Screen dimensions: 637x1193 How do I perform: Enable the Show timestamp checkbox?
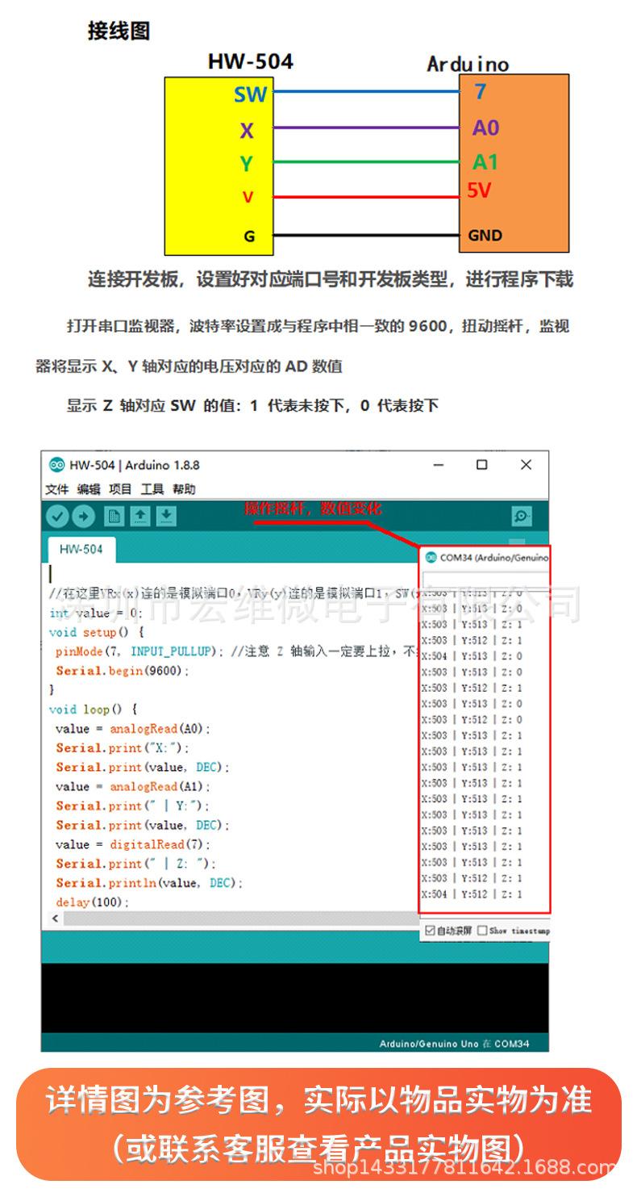[482, 930]
